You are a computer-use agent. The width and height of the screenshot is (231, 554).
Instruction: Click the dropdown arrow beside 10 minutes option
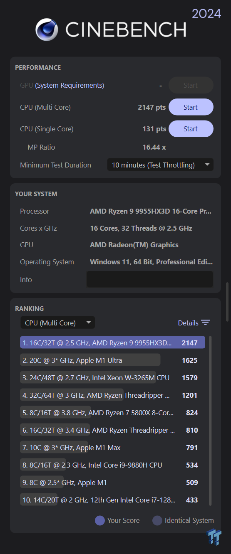[x=207, y=165]
